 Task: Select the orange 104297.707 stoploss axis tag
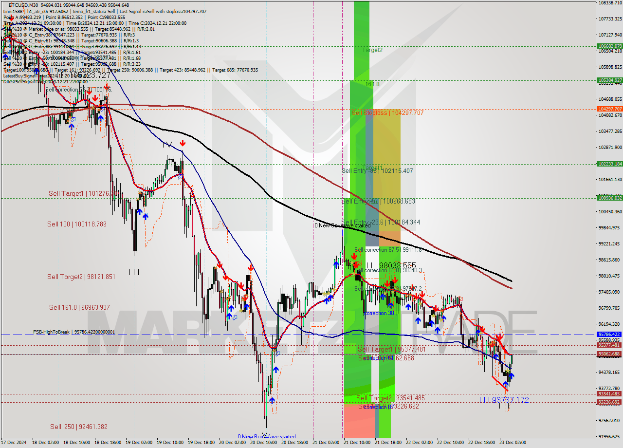(x=609, y=109)
